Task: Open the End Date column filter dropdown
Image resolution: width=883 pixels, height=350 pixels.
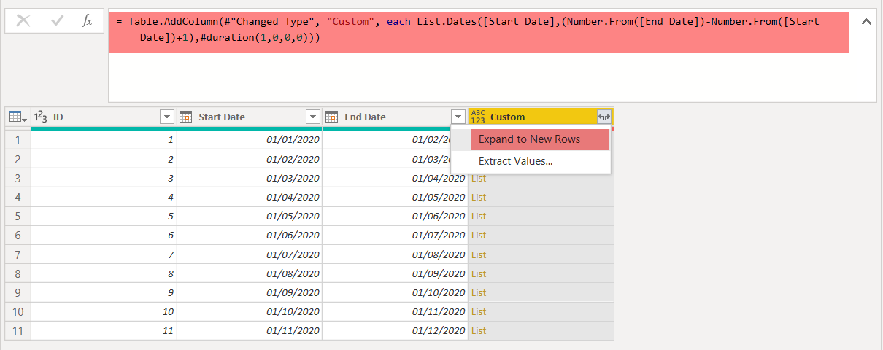Action: click(x=458, y=117)
